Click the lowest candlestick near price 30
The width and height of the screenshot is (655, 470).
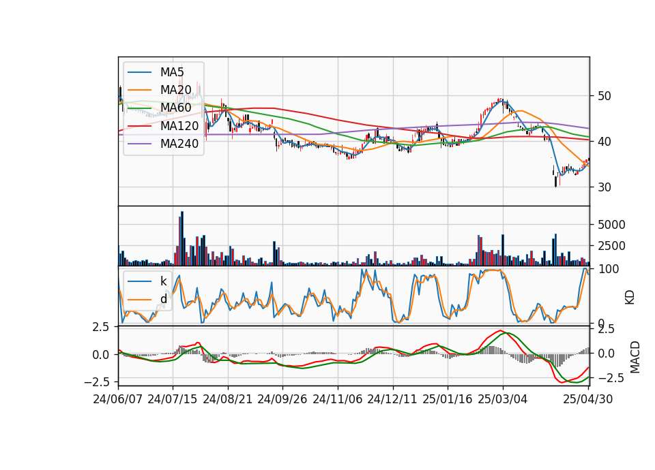coord(555,181)
